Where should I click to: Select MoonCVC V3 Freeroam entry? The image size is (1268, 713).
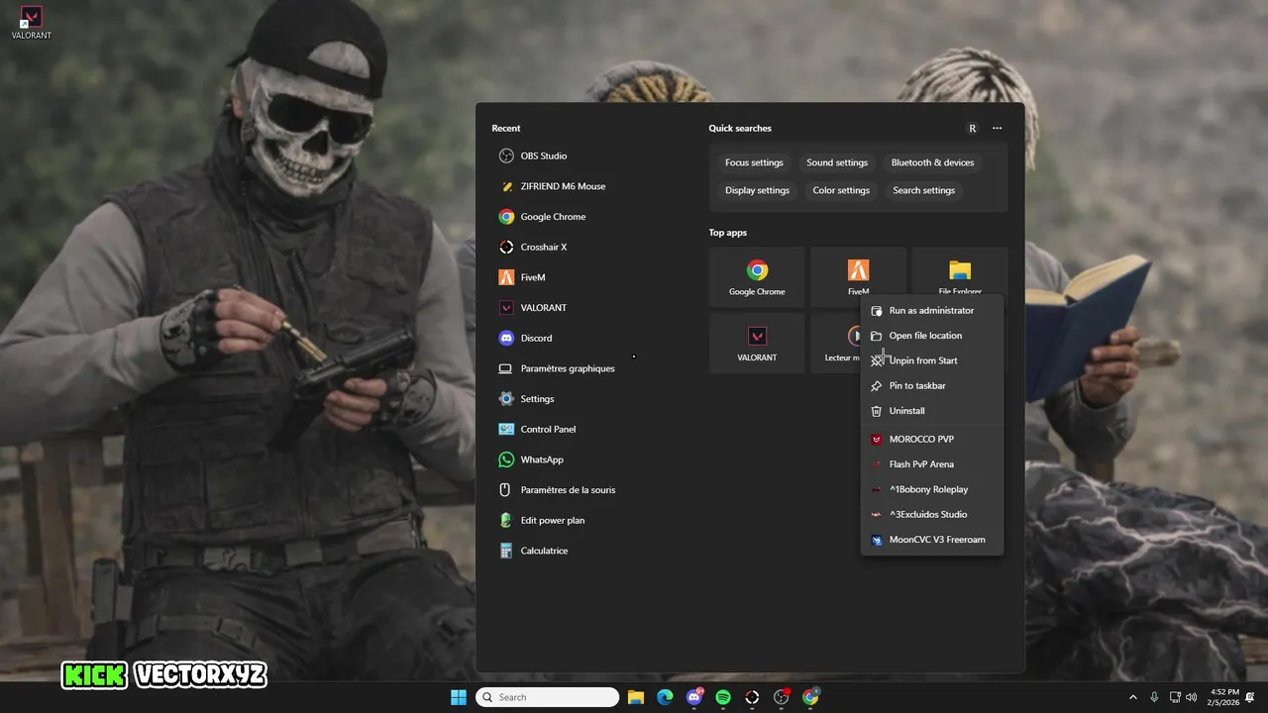pos(932,540)
